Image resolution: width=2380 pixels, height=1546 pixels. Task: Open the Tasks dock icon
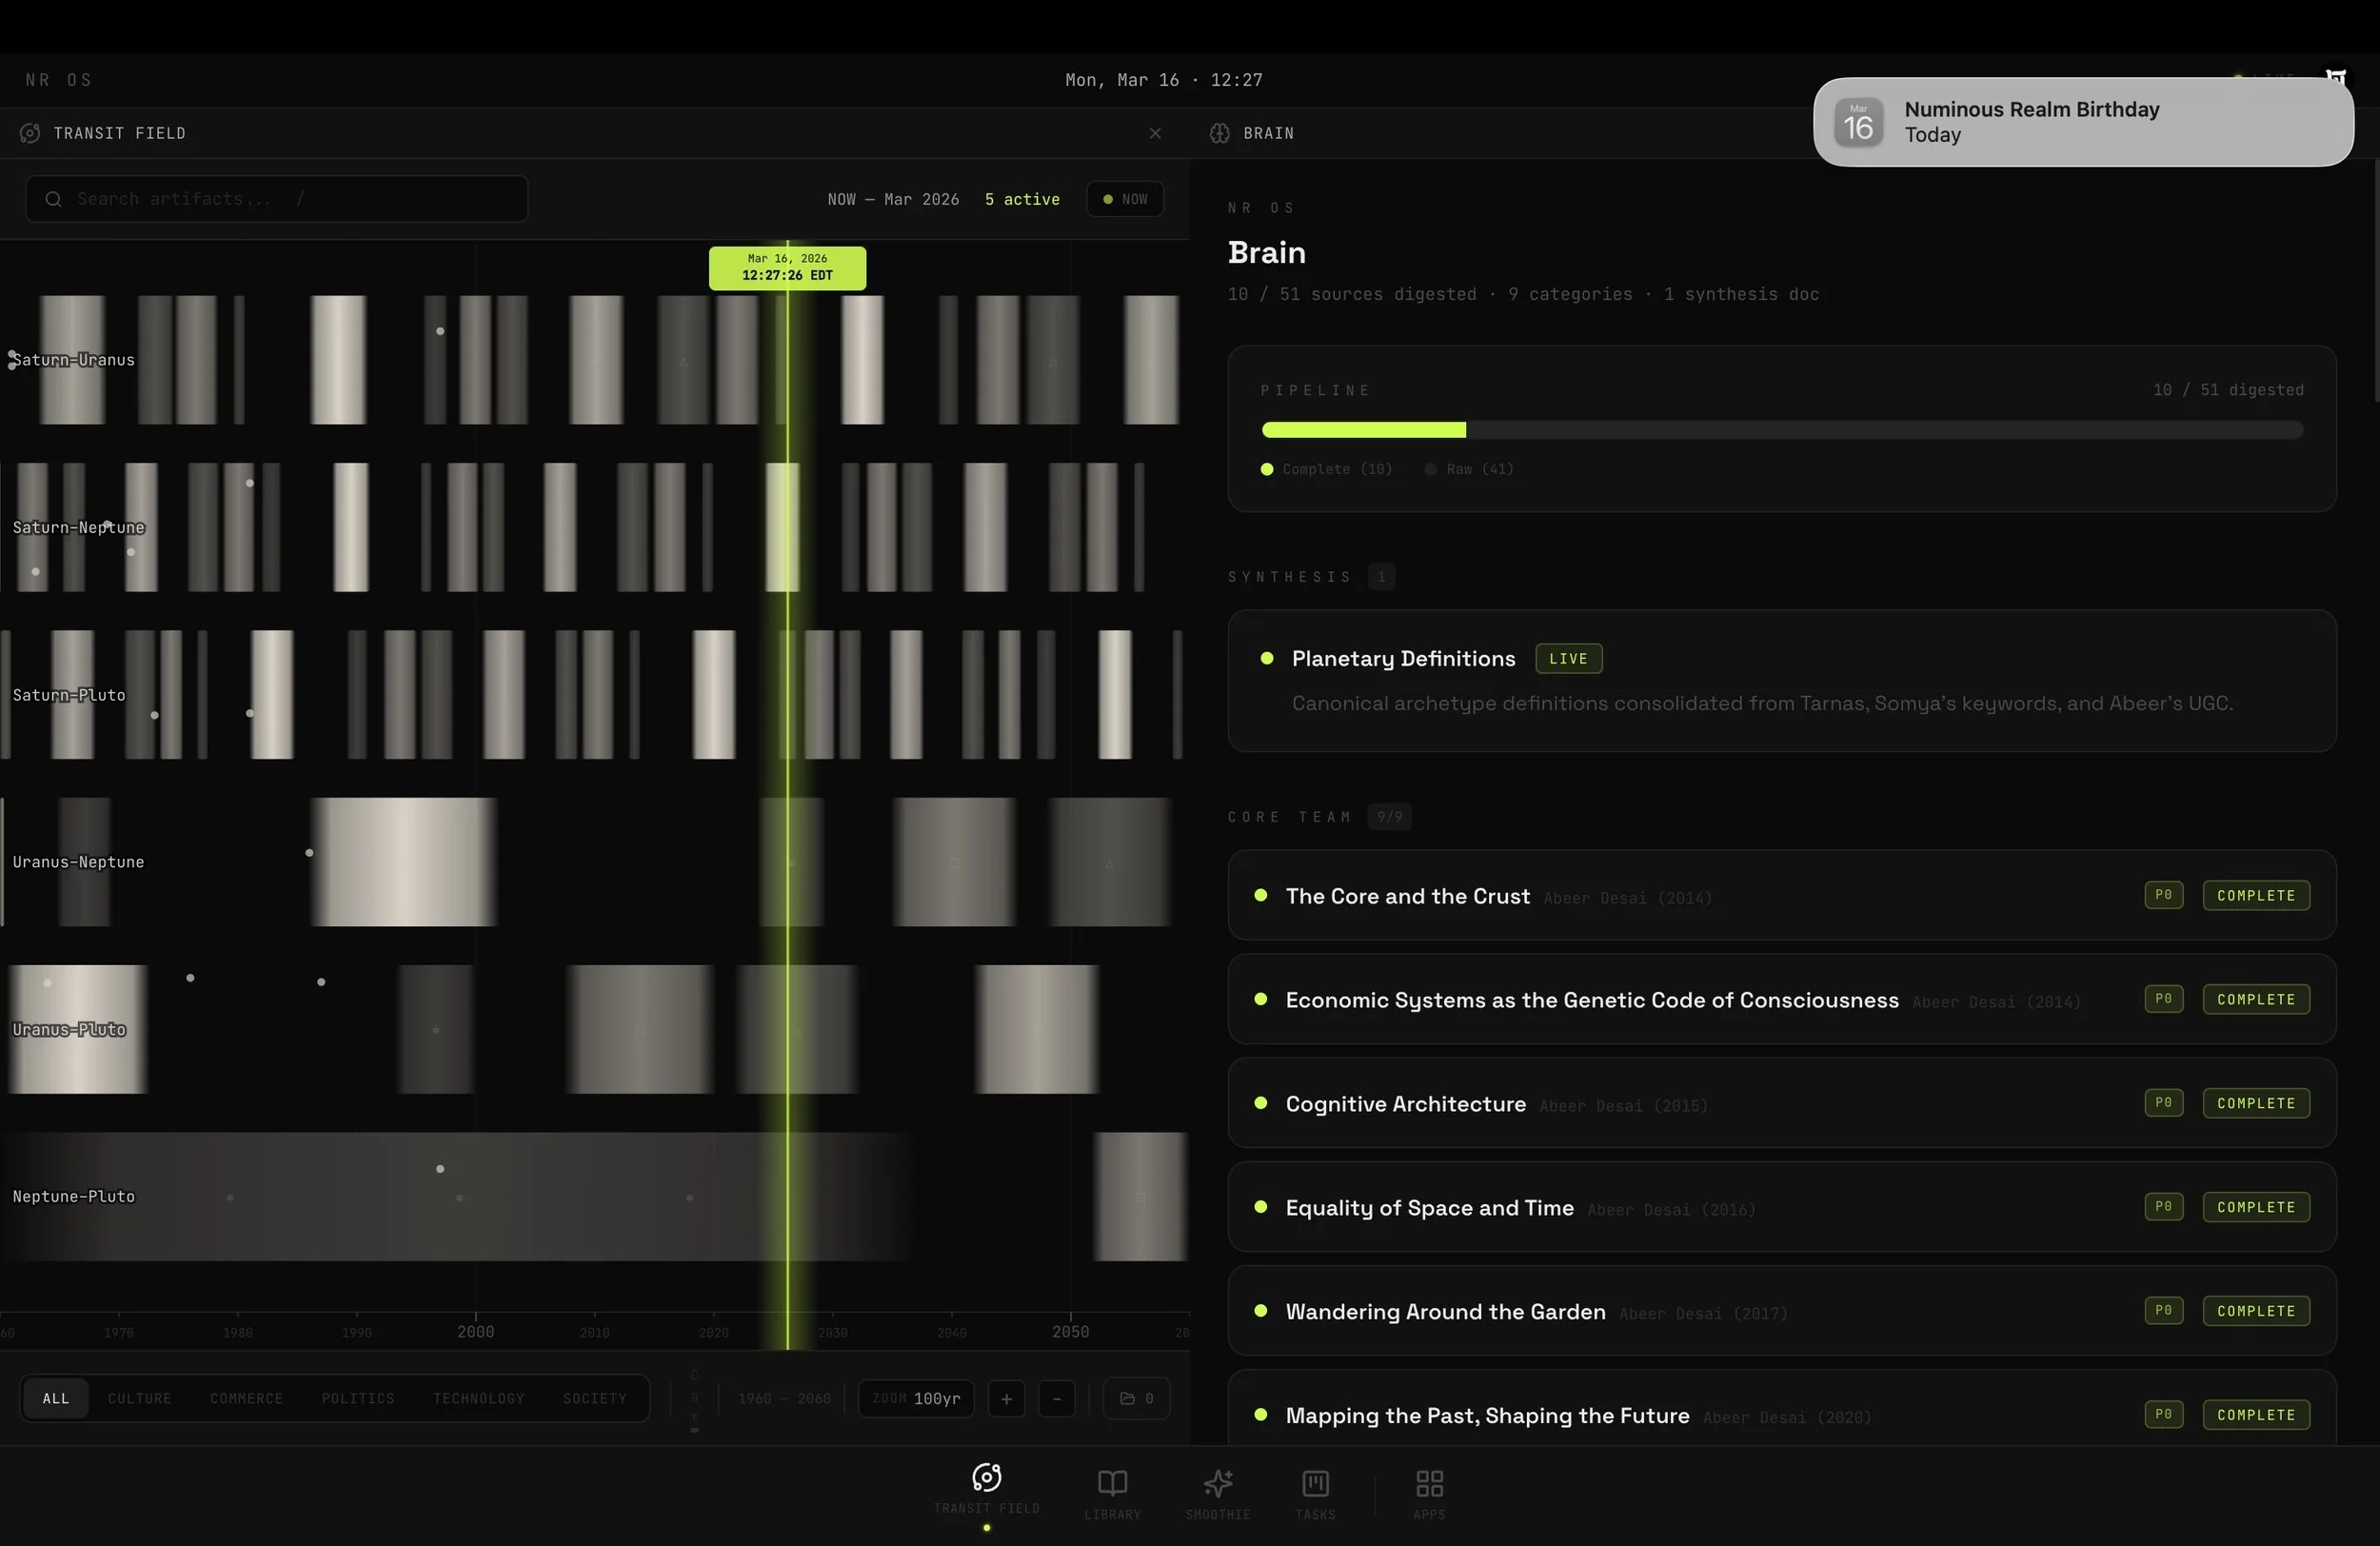1315,1484
